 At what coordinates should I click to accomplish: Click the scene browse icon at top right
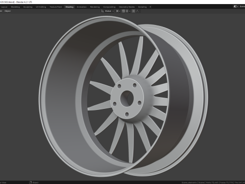pos(236,7)
